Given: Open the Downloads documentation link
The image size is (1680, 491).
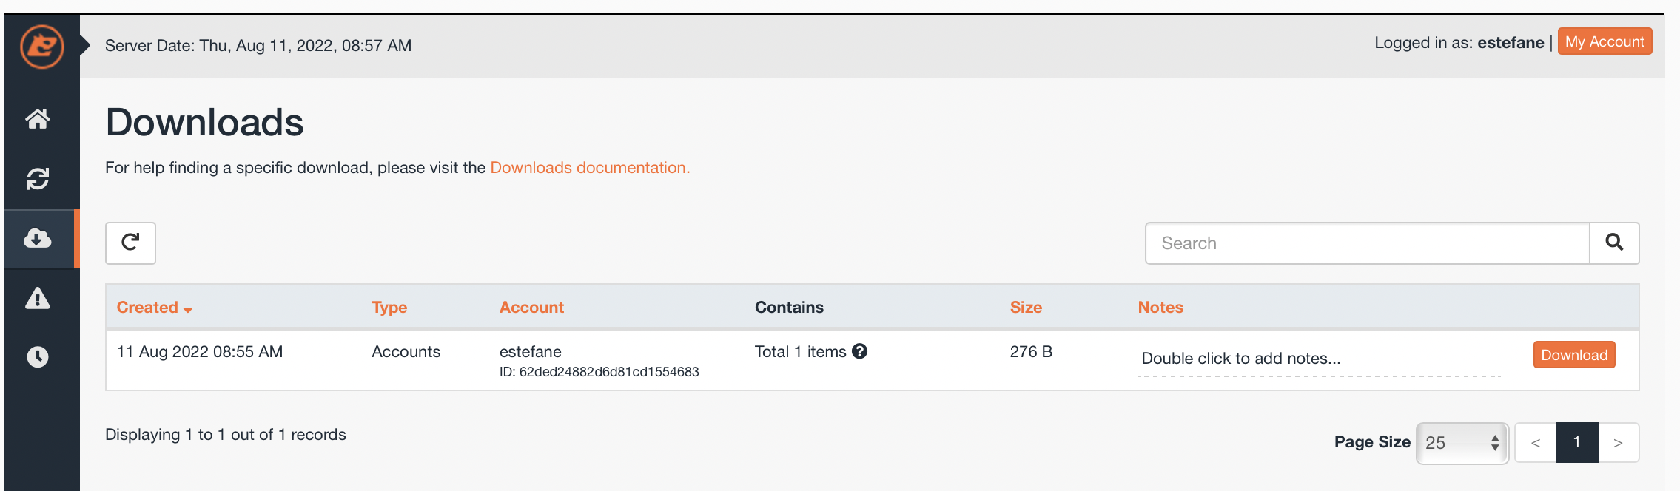Looking at the screenshot, I should [590, 168].
